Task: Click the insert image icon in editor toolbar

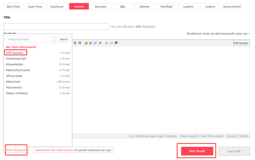Action: click(x=91, y=43)
